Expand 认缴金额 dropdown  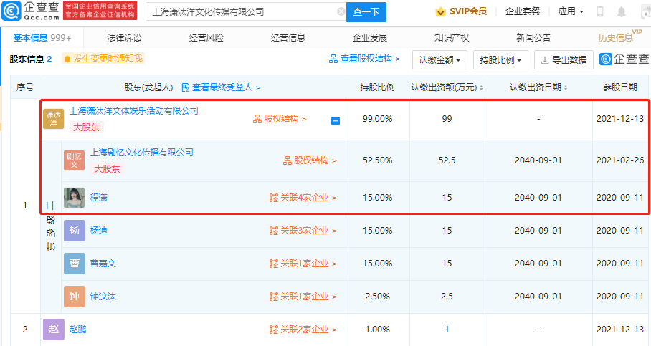point(439,59)
